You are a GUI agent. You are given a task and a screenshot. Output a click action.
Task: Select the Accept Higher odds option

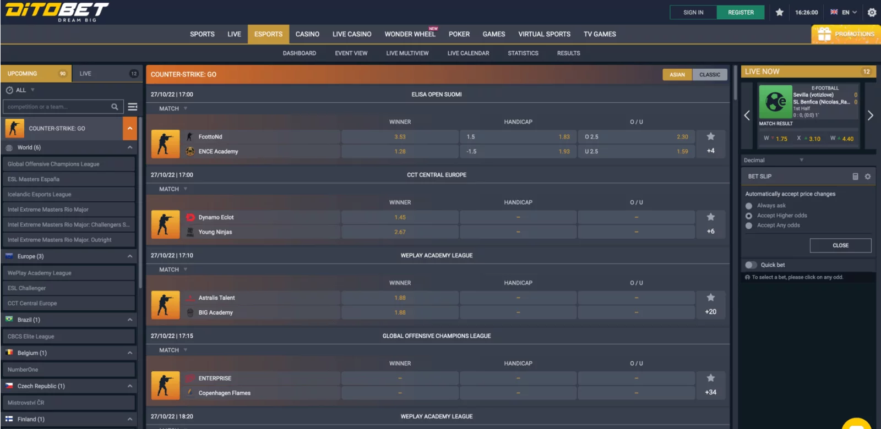pyautogui.click(x=749, y=216)
